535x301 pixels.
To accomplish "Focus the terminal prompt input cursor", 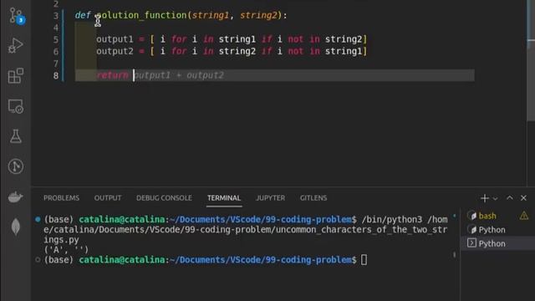I will pyautogui.click(x=364, y=260).
